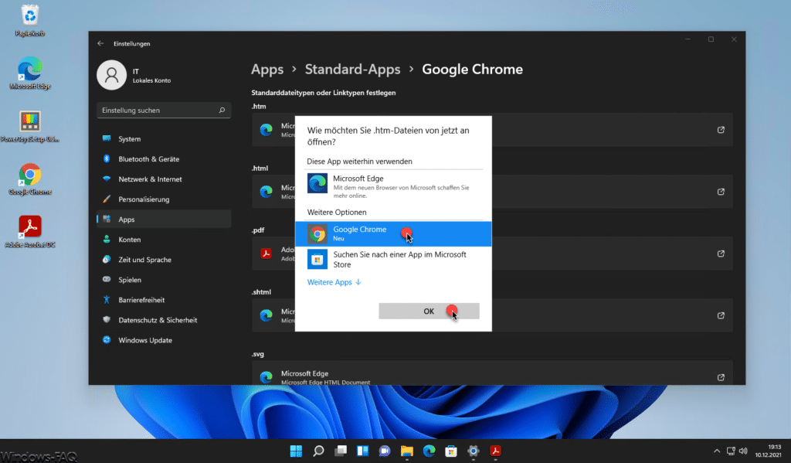
Task: Open Task View in the taskbar
Action: coord(341,451)
